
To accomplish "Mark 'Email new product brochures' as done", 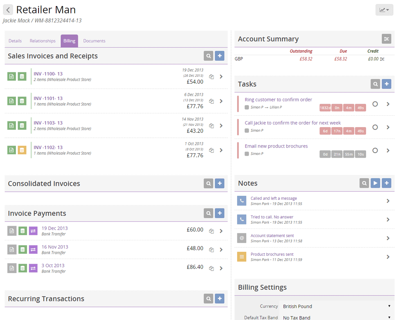I will (x=375, y=150).
